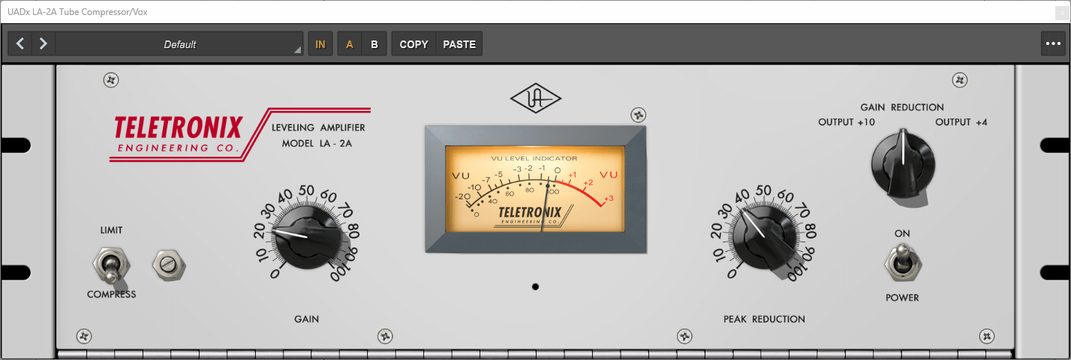Toggle the IN bypass button
Screen dimensions: 1071x360
tap(320, 44)
